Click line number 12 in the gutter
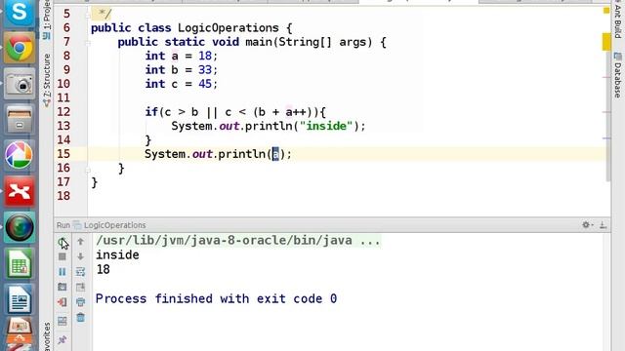This screenshot has width=625, height=351. (x=63, y=112)
